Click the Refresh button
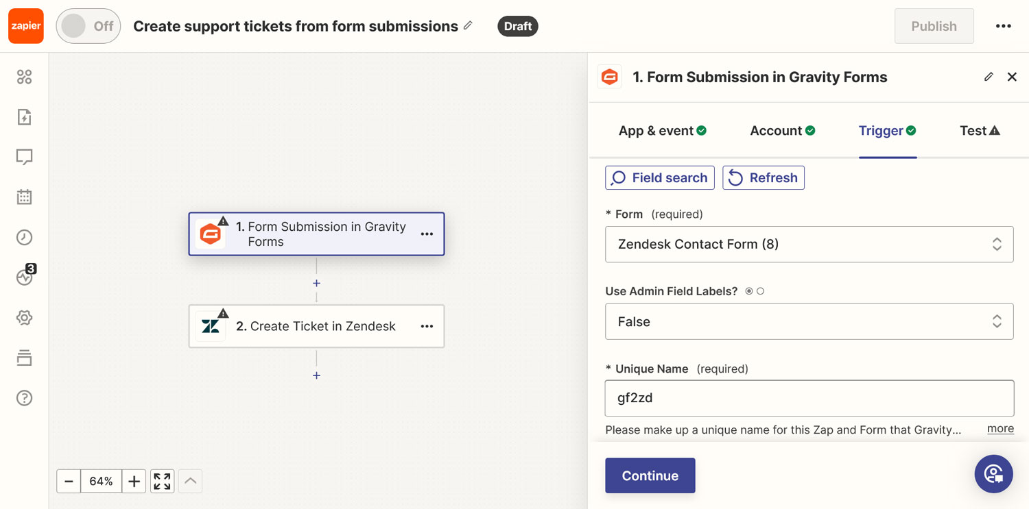1029x509 pixels. (x=764, y=177)
